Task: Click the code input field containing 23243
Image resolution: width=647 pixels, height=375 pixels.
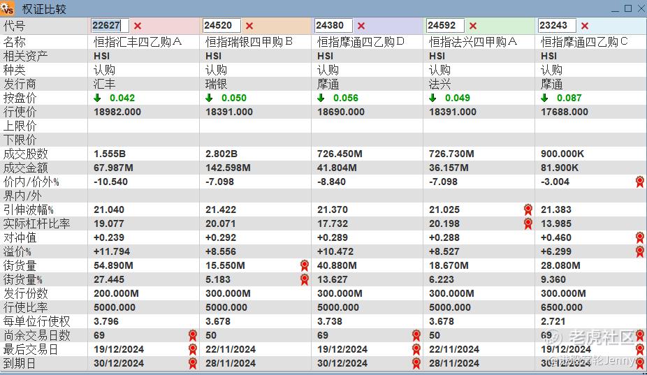Action: point(557,26)
